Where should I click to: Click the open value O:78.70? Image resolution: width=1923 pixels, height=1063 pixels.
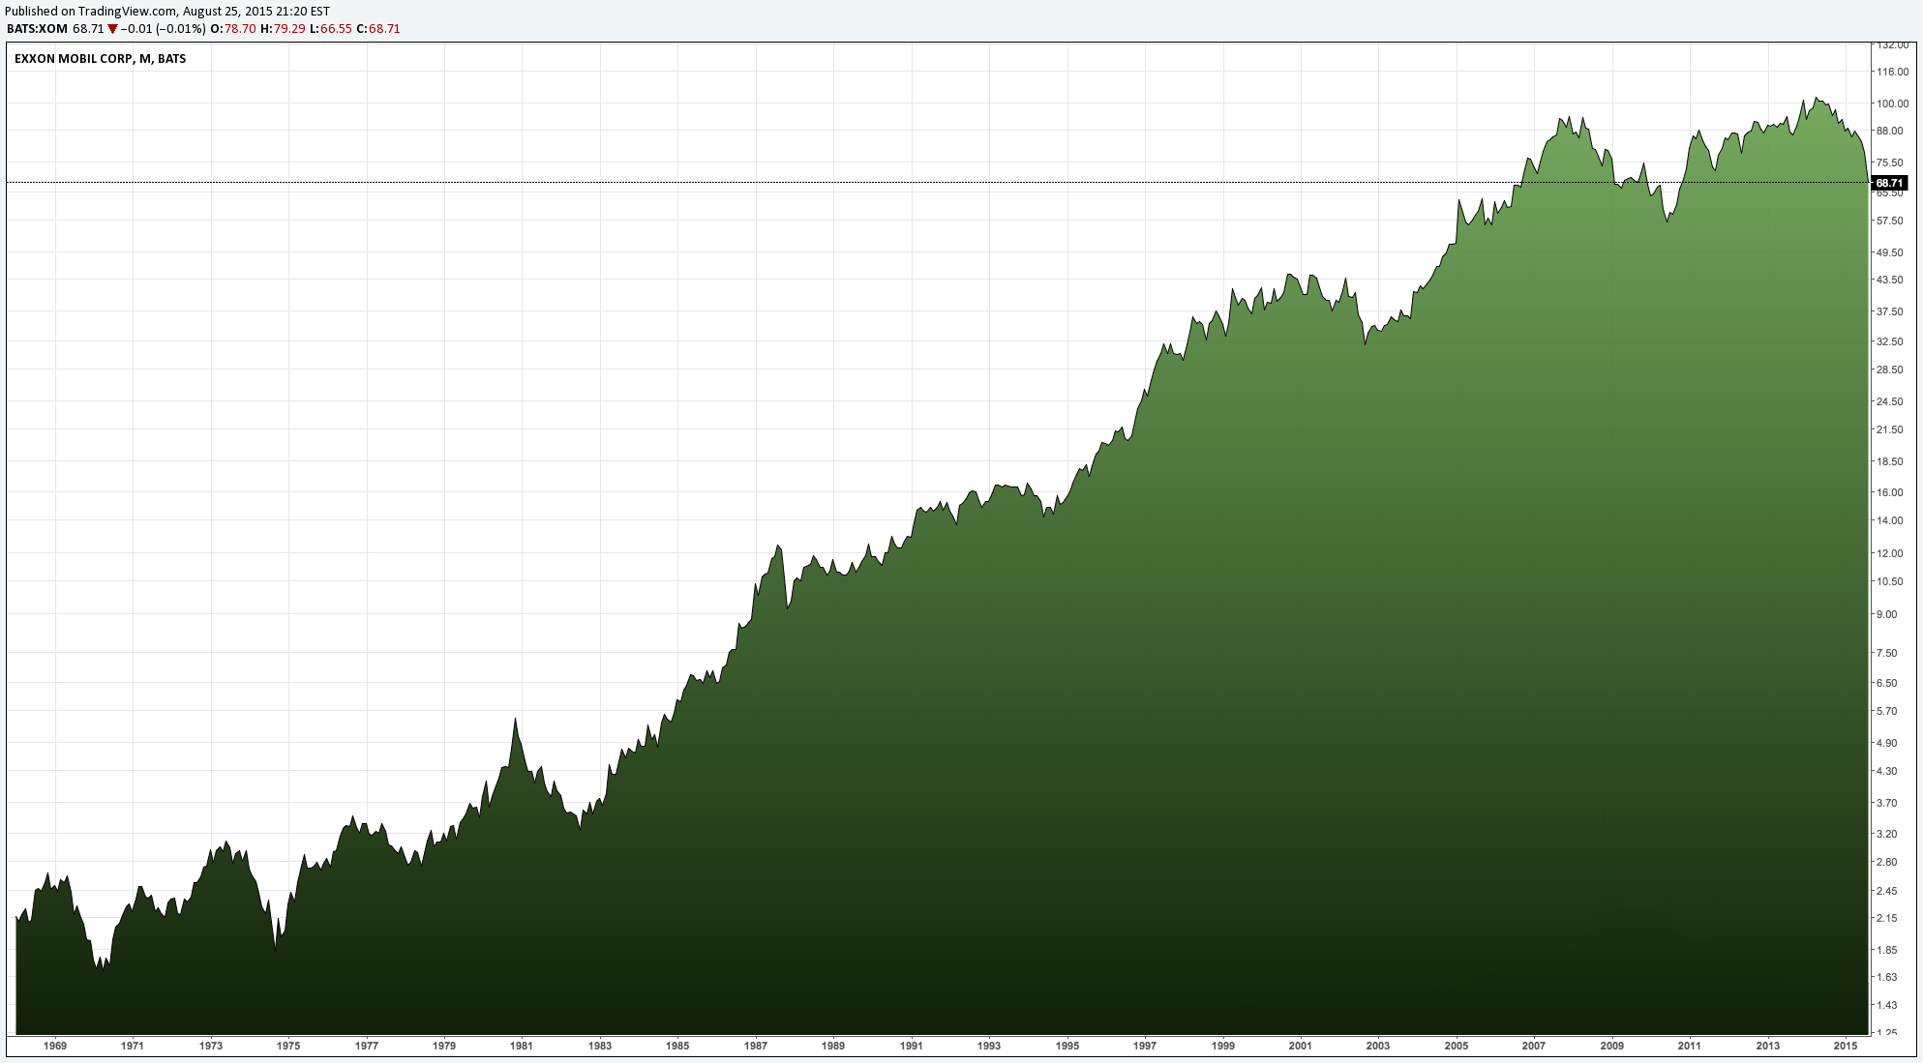coord(233,29)
